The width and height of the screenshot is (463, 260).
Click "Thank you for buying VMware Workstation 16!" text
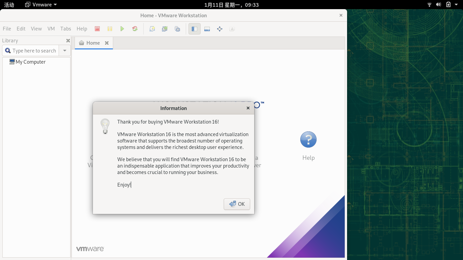click(x=168, y=122)
